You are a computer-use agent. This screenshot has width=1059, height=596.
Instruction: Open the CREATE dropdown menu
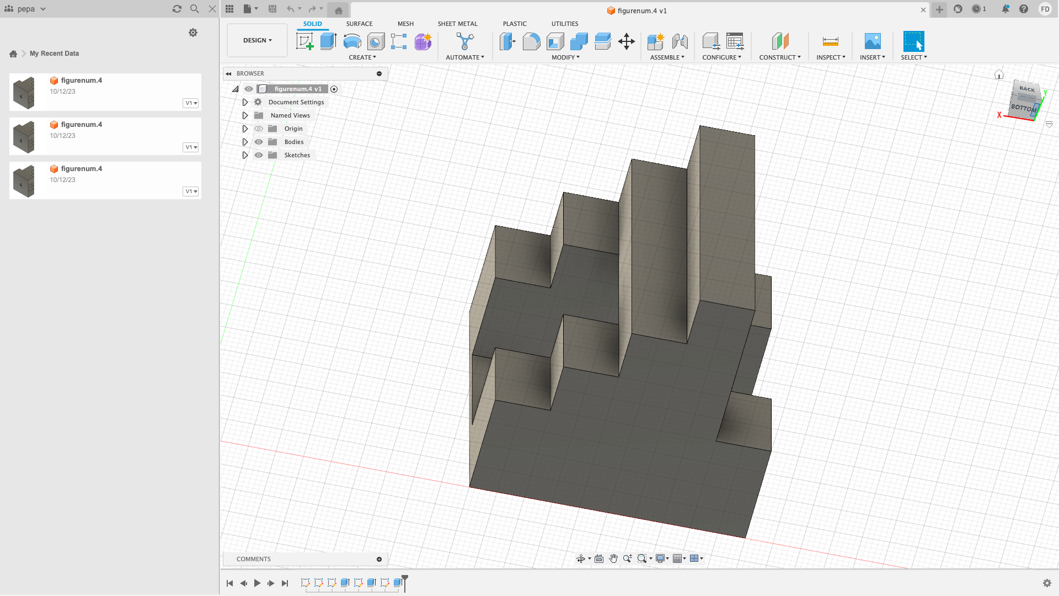click(362, 57)
